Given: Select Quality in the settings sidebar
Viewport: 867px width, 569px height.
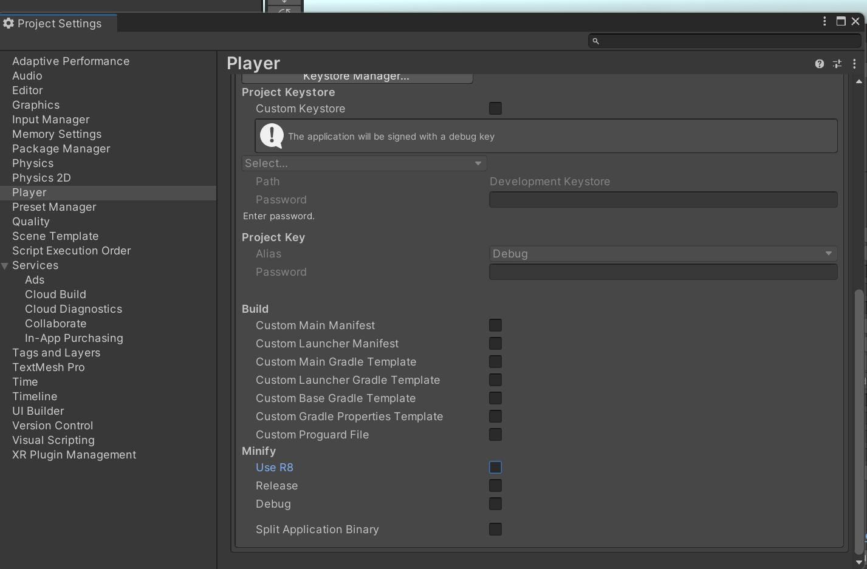Looking at the screenshot, I should (30, 221).
